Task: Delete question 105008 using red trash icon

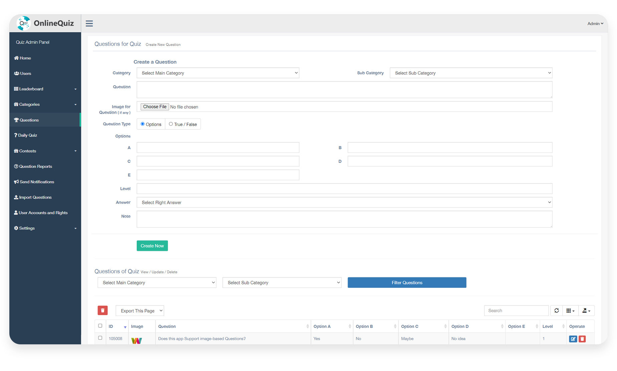Action: click(x=582, y=339)
